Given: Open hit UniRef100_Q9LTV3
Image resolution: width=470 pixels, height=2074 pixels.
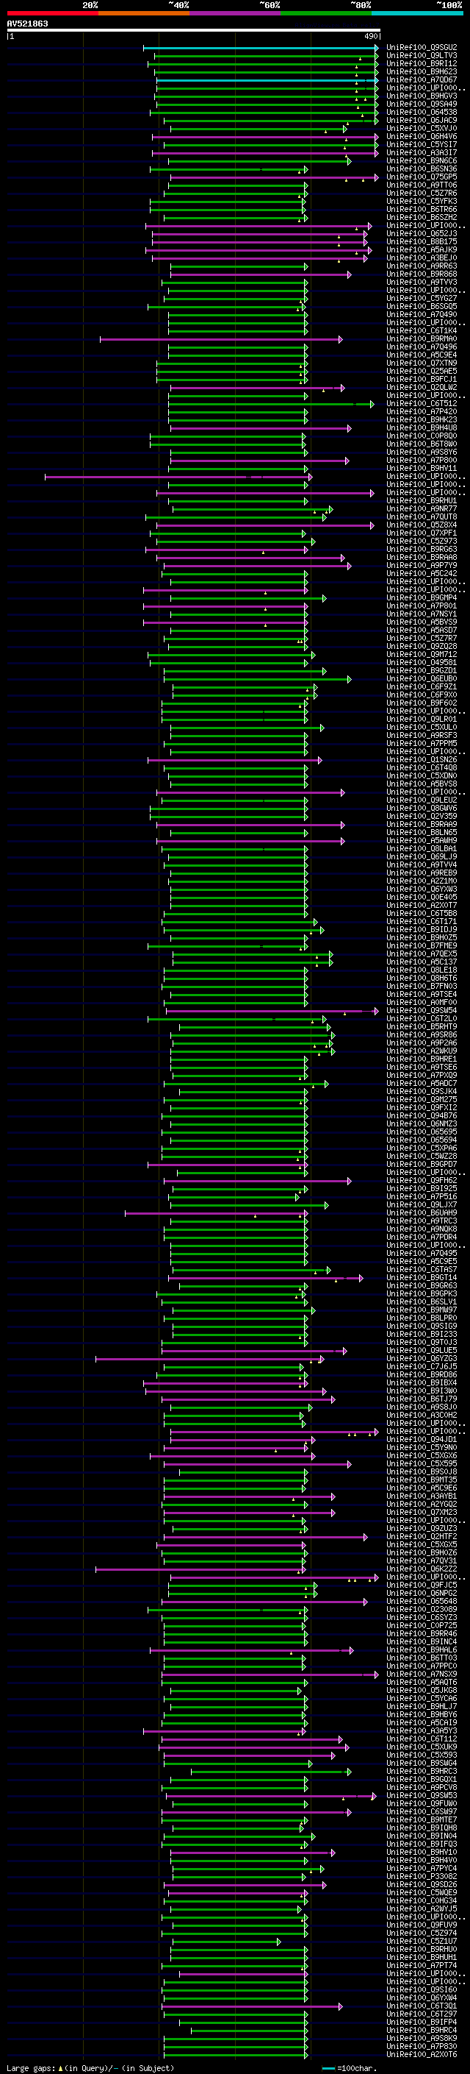Looking at the screenshot, I should 422,56.
